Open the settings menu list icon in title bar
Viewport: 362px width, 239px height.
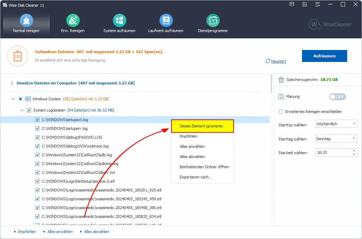click(318, 4)
